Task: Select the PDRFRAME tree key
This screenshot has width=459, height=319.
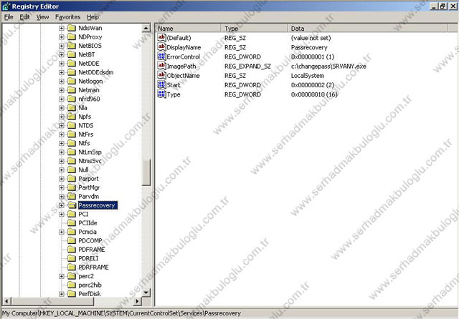Action: (x=93, y=267)
